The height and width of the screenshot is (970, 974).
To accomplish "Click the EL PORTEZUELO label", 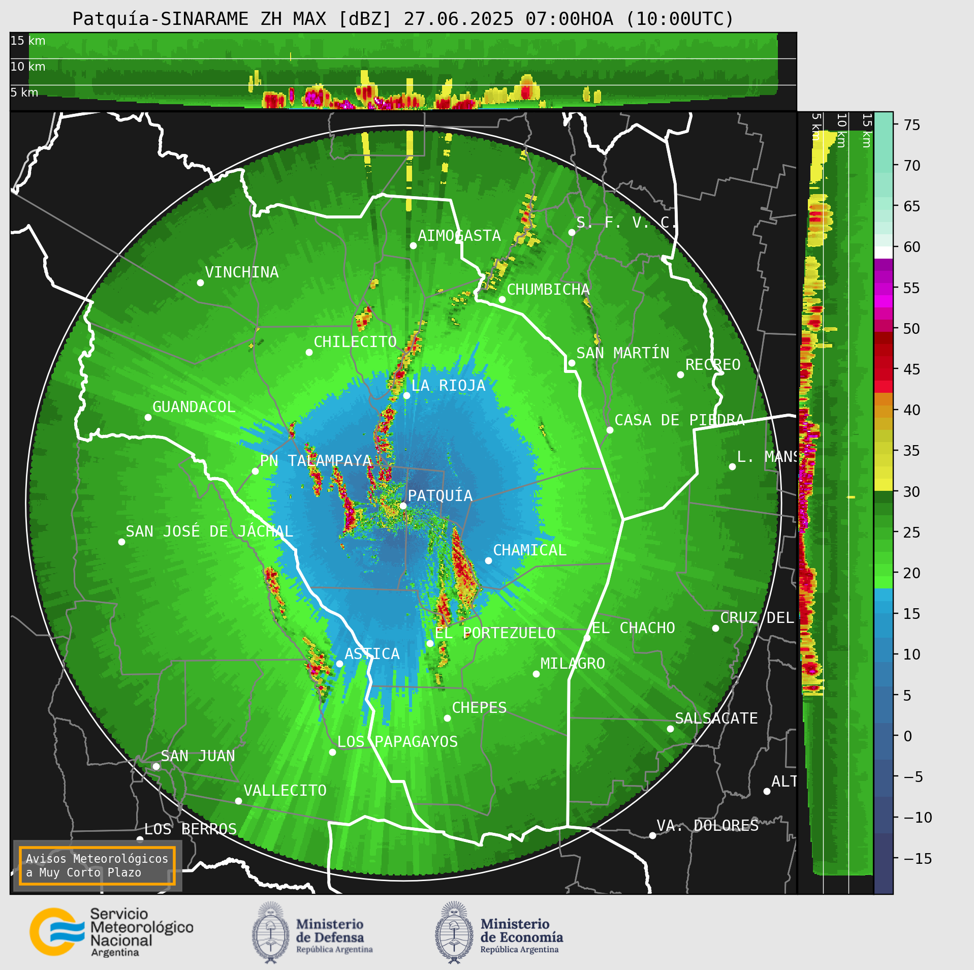I will pyautogui.click(x=495, y=633).
